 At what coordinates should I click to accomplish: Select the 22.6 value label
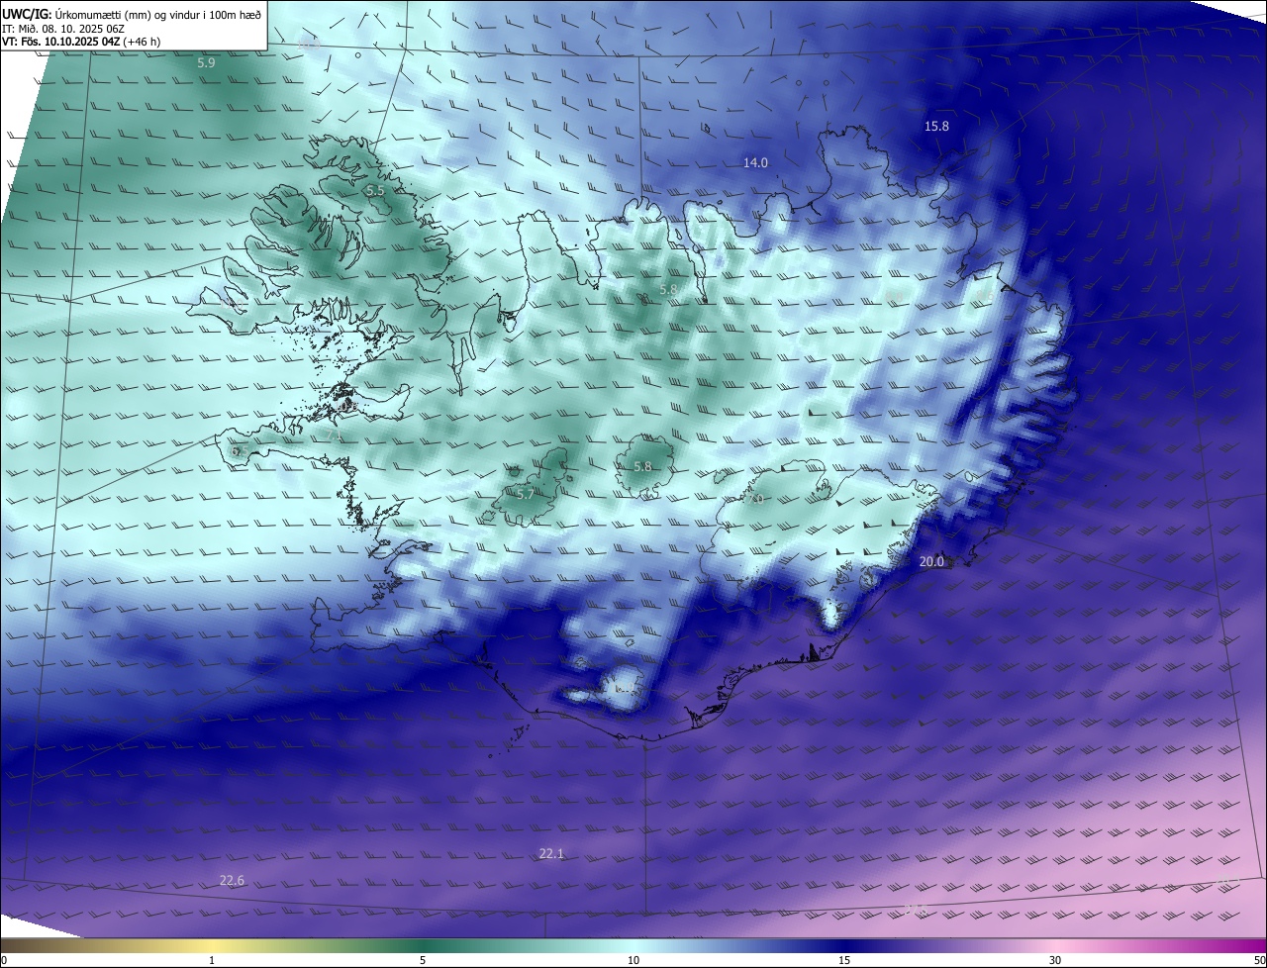pyautogui.click(x=232, y=880)
